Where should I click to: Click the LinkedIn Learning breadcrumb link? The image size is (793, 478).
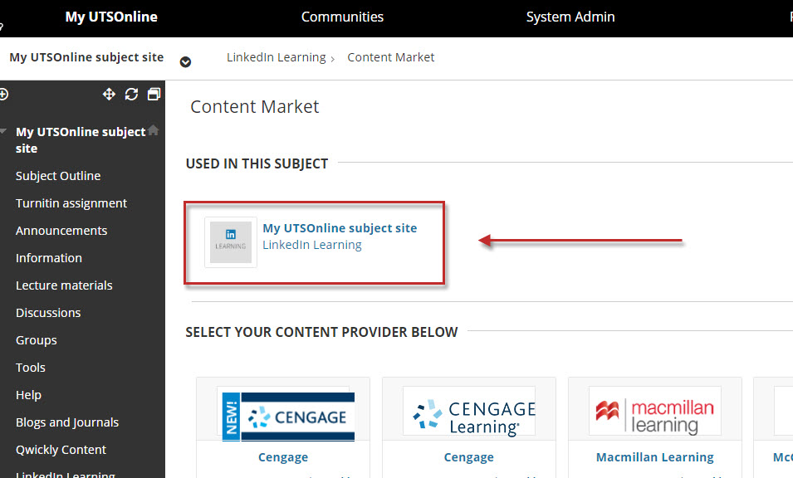coord(276,57)
